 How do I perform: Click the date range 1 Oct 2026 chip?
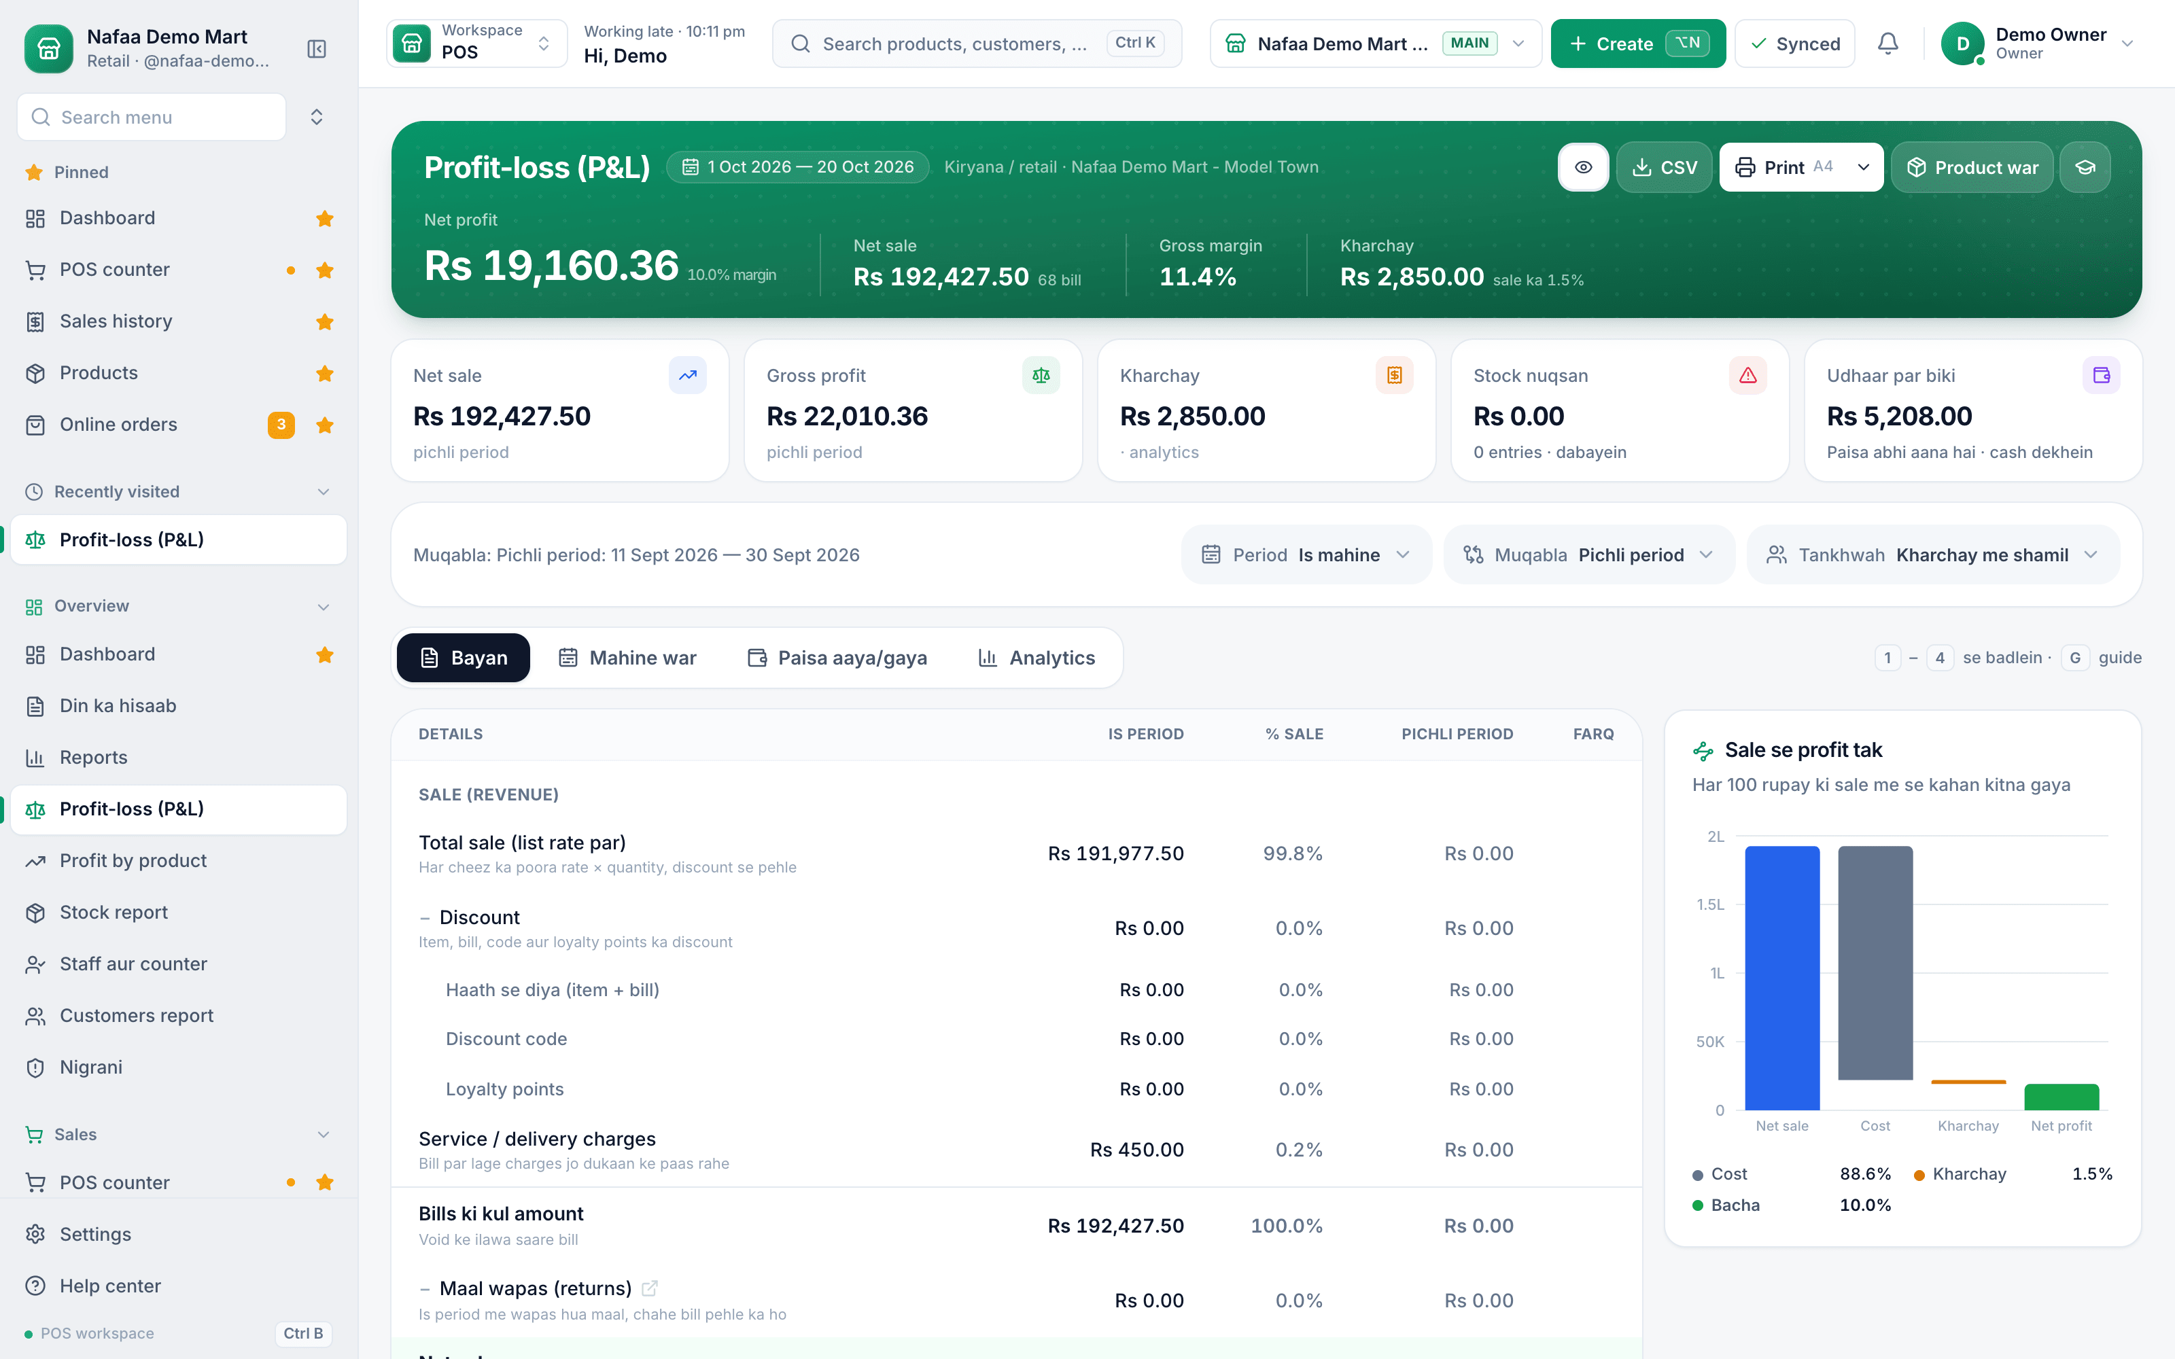(x=798, y=167)
